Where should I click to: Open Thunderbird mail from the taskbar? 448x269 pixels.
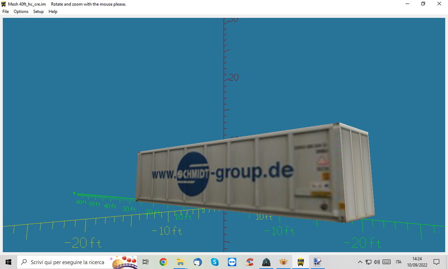tap(198, 262)
